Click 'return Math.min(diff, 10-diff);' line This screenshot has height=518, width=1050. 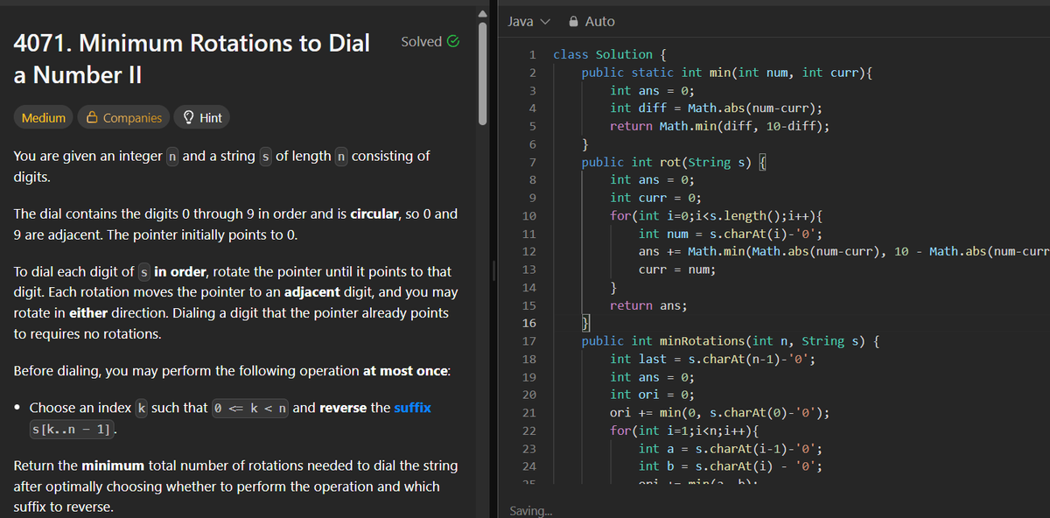click(x=720, y=126)
